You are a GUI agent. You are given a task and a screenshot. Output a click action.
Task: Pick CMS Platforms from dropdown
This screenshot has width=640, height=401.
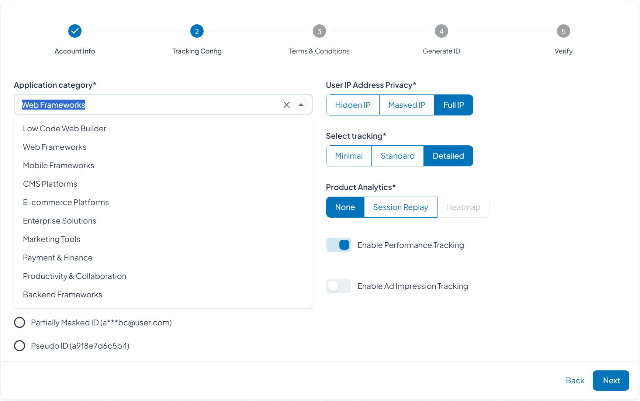click(x=163, y=184)
